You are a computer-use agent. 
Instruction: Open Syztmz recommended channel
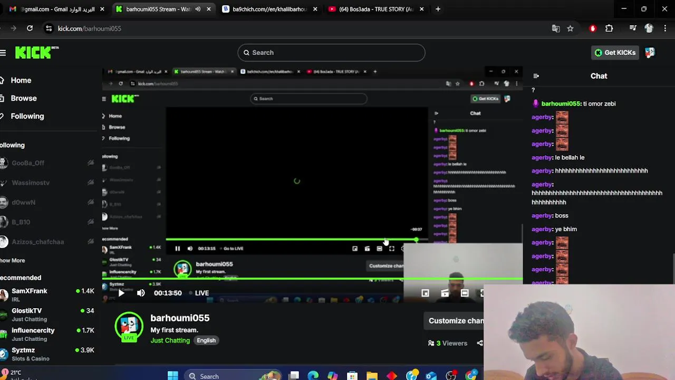[47, 354]
